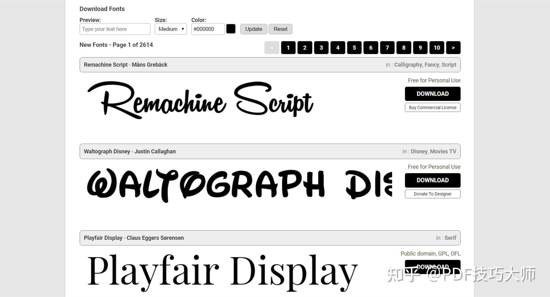Open the Calligraphy category link
The width and height of the screenshot is (550, 297).
click(x=408, y=65)
